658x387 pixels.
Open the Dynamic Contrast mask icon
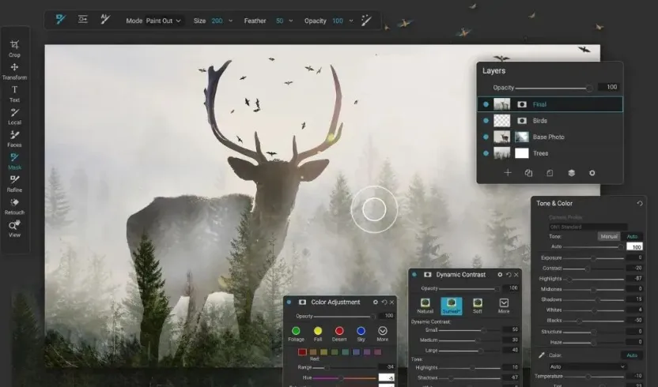(428, 275)
